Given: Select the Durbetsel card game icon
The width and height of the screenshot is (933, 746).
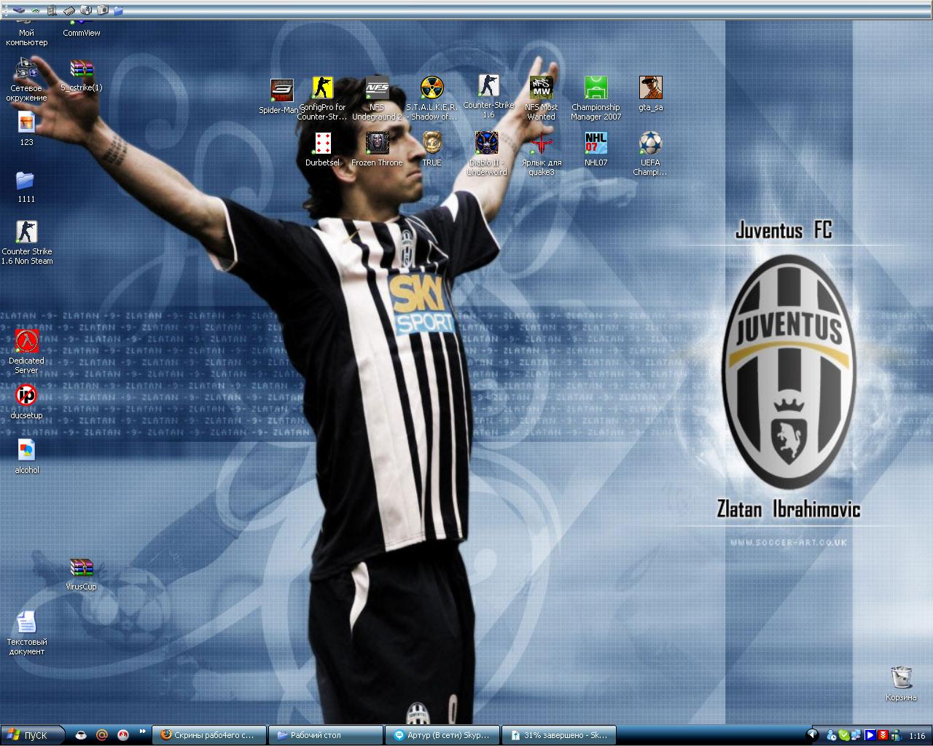Looking at the screenshot, I should coord(322,149).
